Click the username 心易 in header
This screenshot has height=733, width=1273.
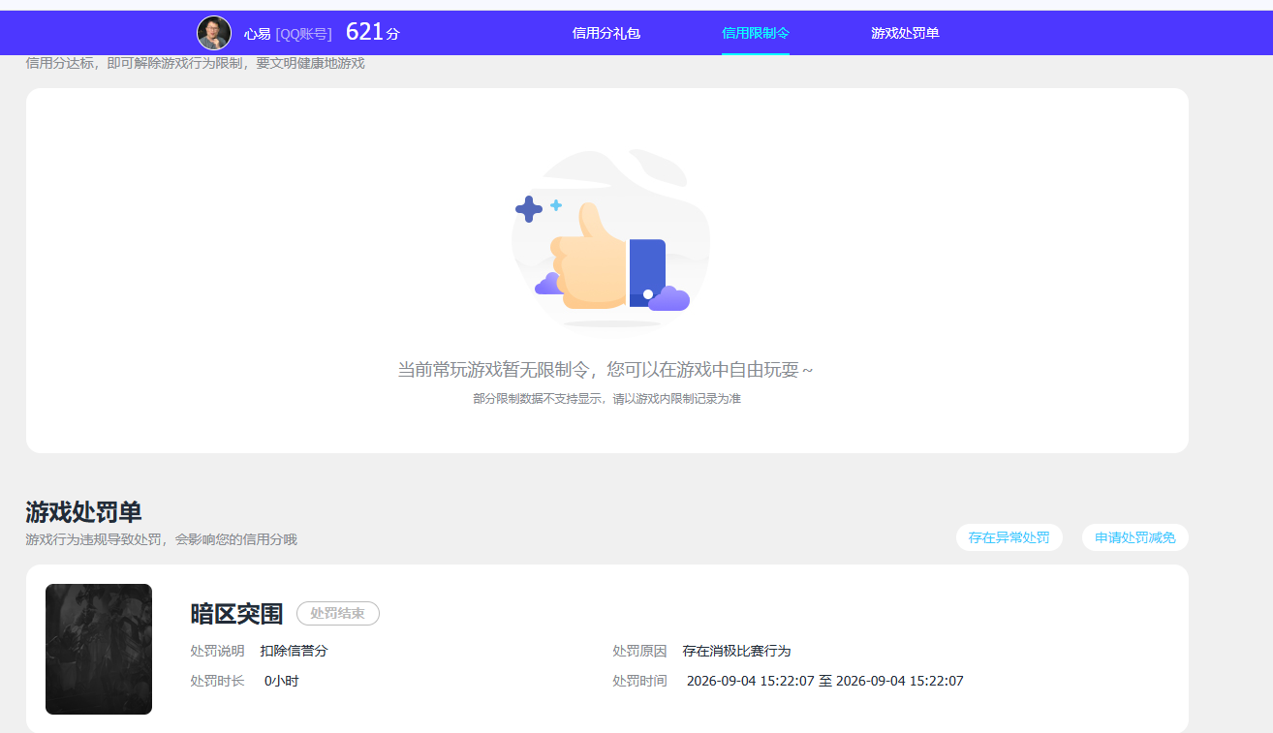257,34
